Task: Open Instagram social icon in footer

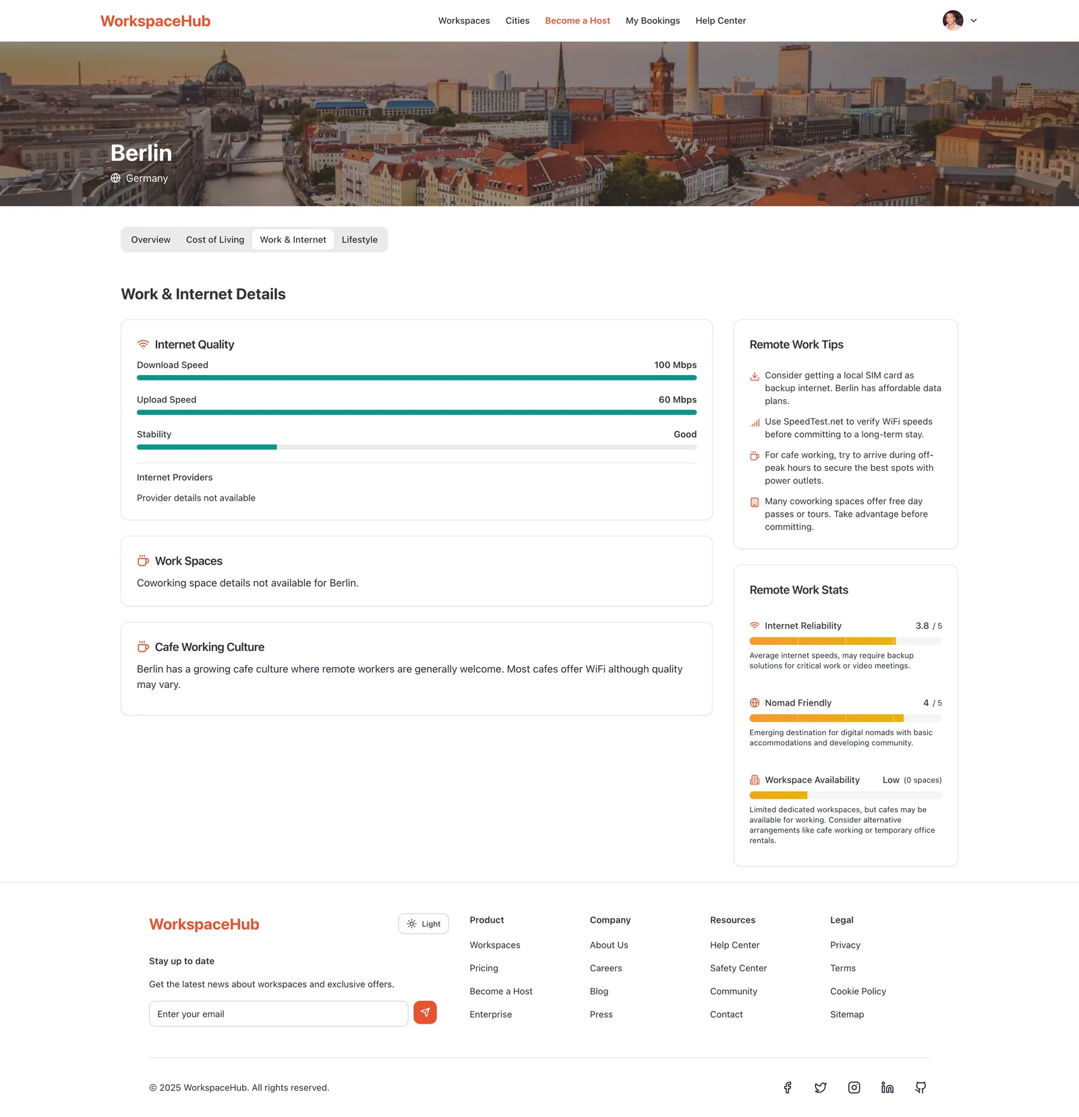Action: click(x=854, y=1087)
